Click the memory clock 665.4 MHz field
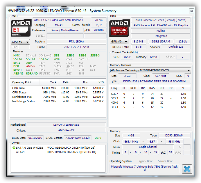Viewport: 201px width, 183px height. 131,142
